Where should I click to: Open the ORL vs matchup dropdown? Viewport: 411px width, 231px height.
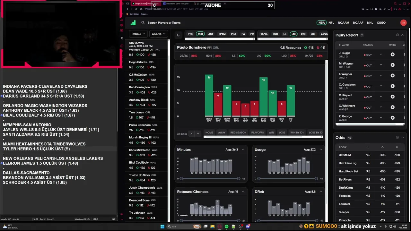[x=158, y=34]
